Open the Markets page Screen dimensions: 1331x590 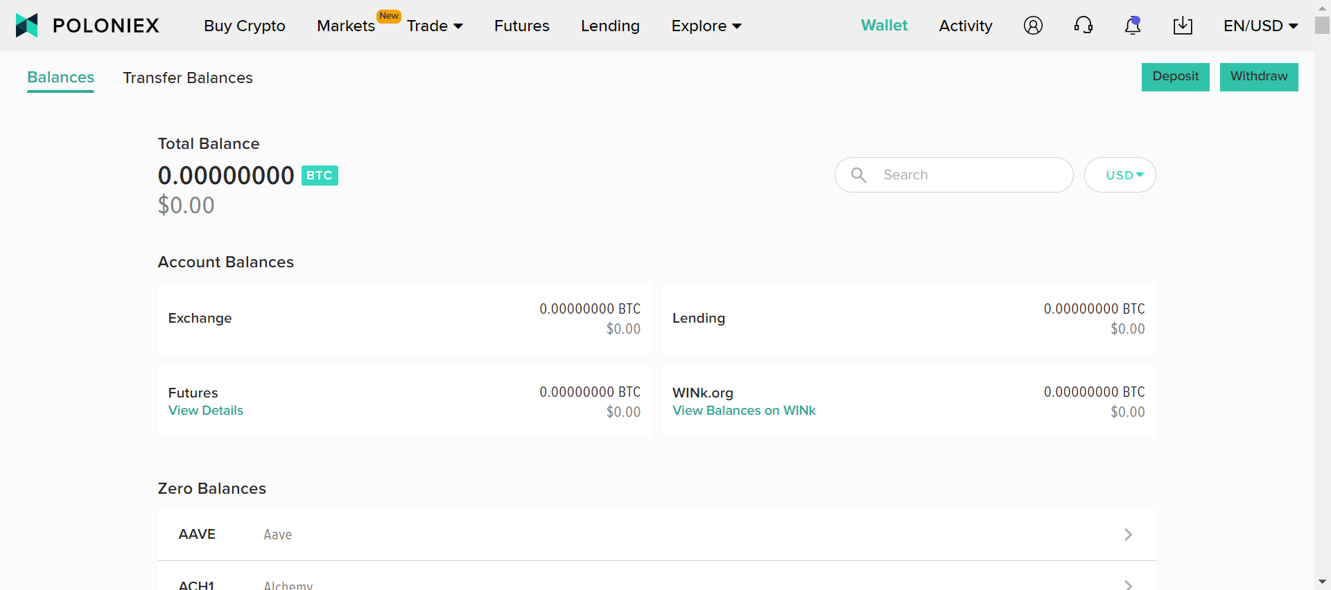point(346,26)
